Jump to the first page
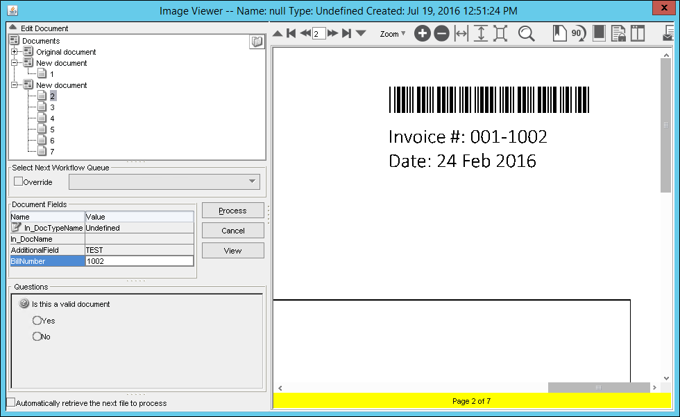 (x=291, y=33)
